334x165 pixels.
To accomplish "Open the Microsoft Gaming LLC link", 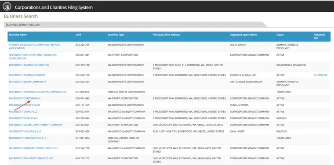I will (x=23, y=118).
